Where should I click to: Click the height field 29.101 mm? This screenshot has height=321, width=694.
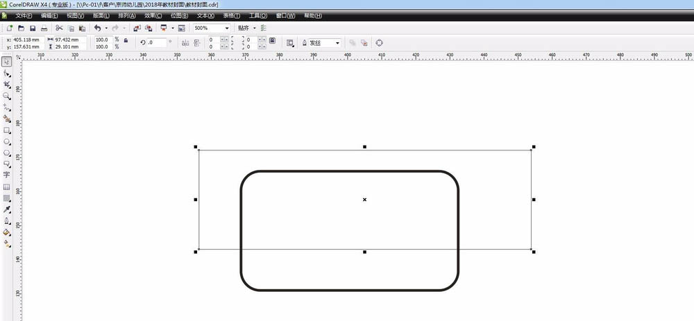point(70,46)
